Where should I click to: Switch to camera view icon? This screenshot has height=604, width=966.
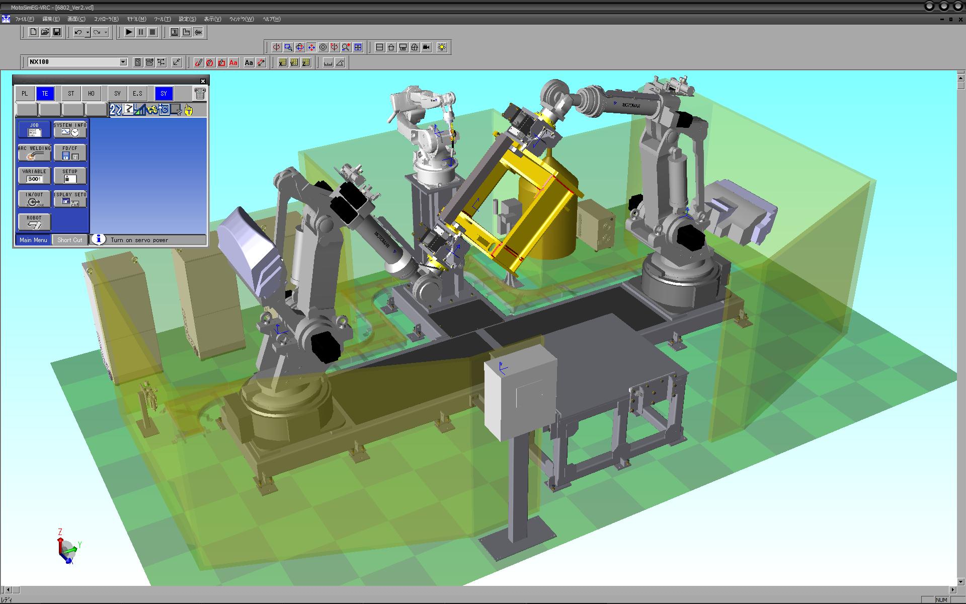point(426,47)
